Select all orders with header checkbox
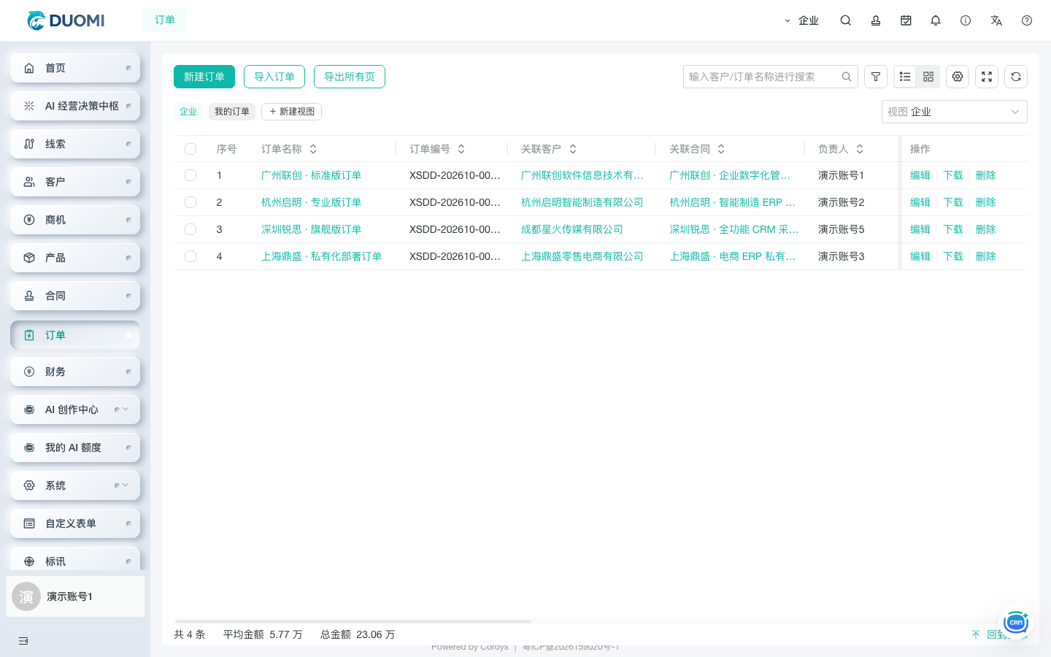 click(190, 149)
